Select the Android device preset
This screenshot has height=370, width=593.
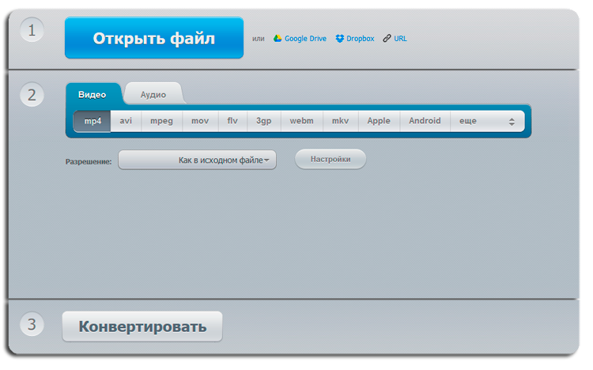coord(425,121)
